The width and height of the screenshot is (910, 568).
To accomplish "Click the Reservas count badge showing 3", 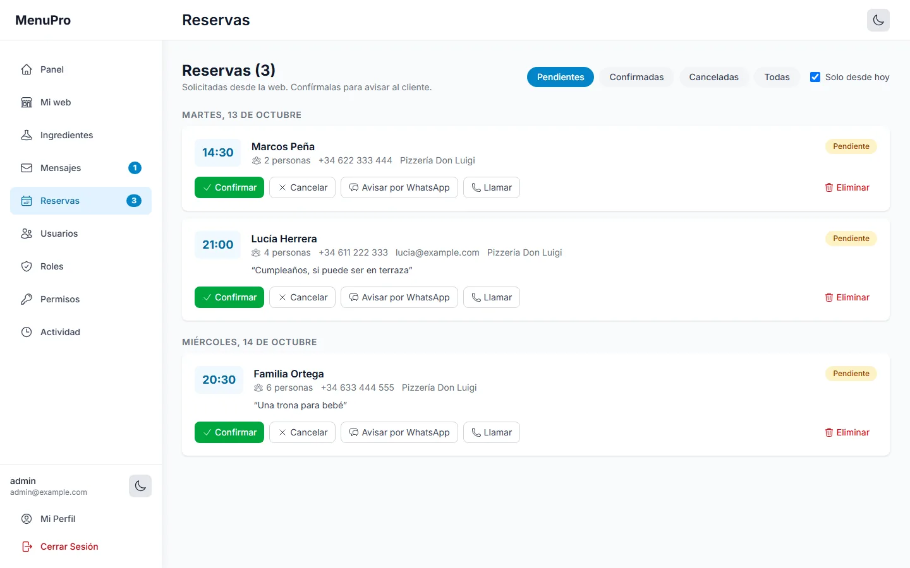I will pyautogui.click(x=134, y=201).
